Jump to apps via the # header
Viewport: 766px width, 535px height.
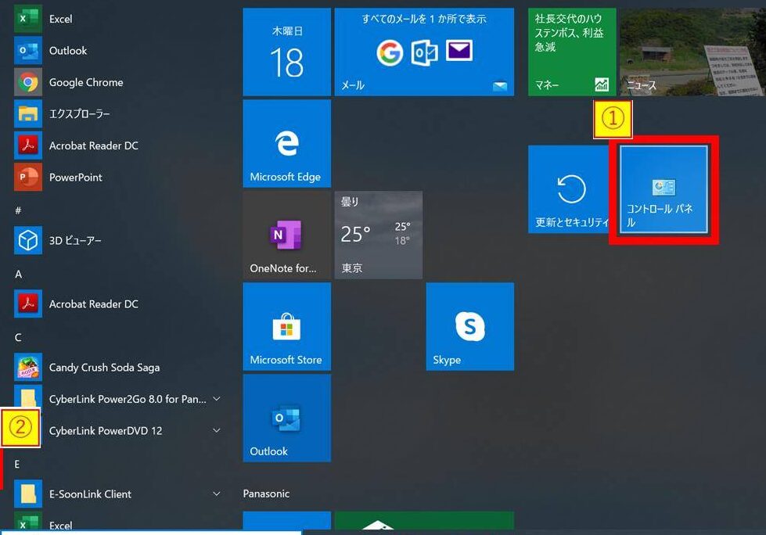point(18,210)
